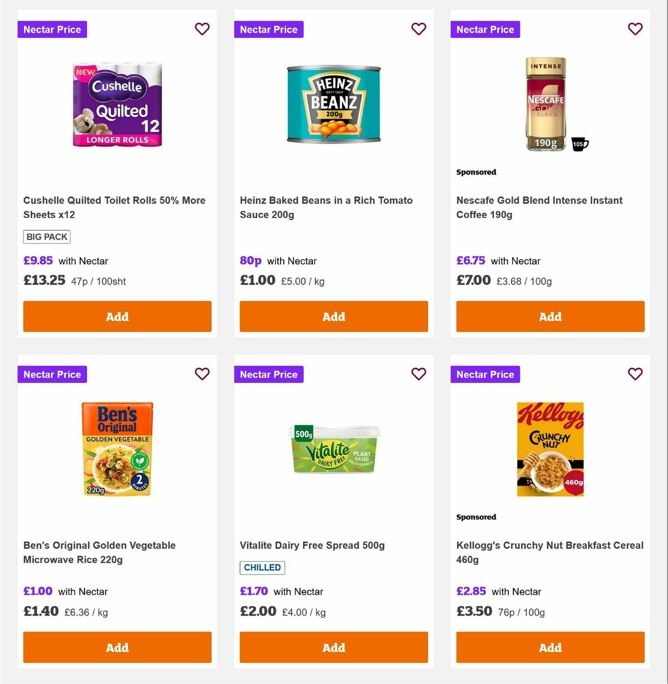
Task: Open the Vitalite Dairy Free Spread product page
Action: (312, 545)
